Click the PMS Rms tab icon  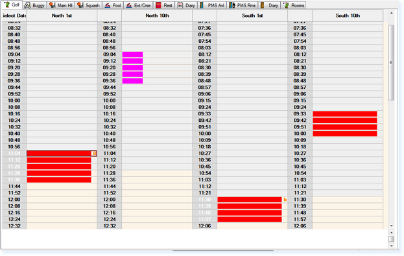(232, 5)
